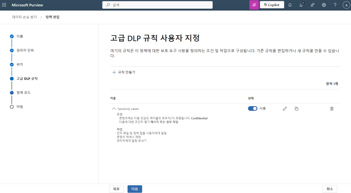Click the 콘텐츠 액세스 제한 action text
Screen dimensions: 351x193
(x=129, y=137)
